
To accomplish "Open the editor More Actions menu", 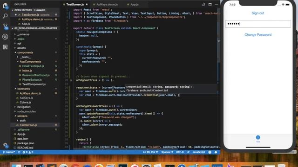I will (x=217, y=4).
